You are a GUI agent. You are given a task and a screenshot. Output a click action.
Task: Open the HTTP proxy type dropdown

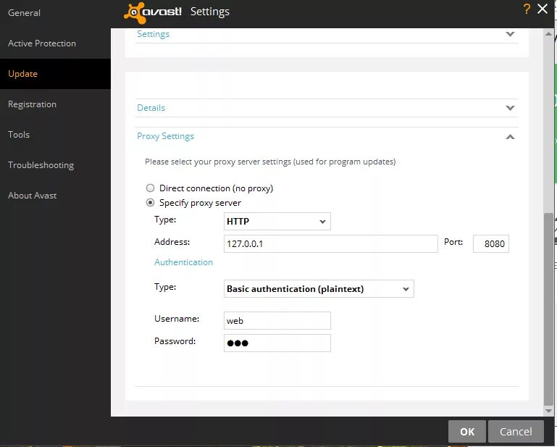277,222
